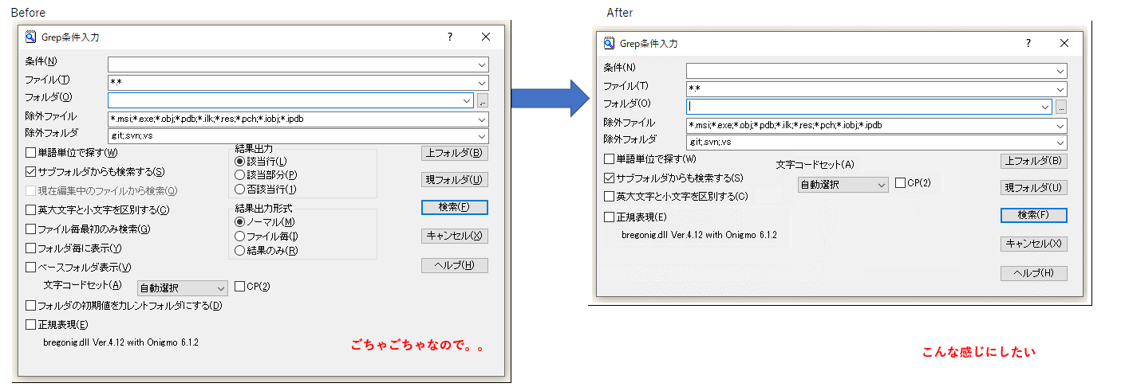Click Grep icon in Before dialog title bar
Viewport: 1121px width, 391px height.
pyautogui.click(x=31, y=37)
